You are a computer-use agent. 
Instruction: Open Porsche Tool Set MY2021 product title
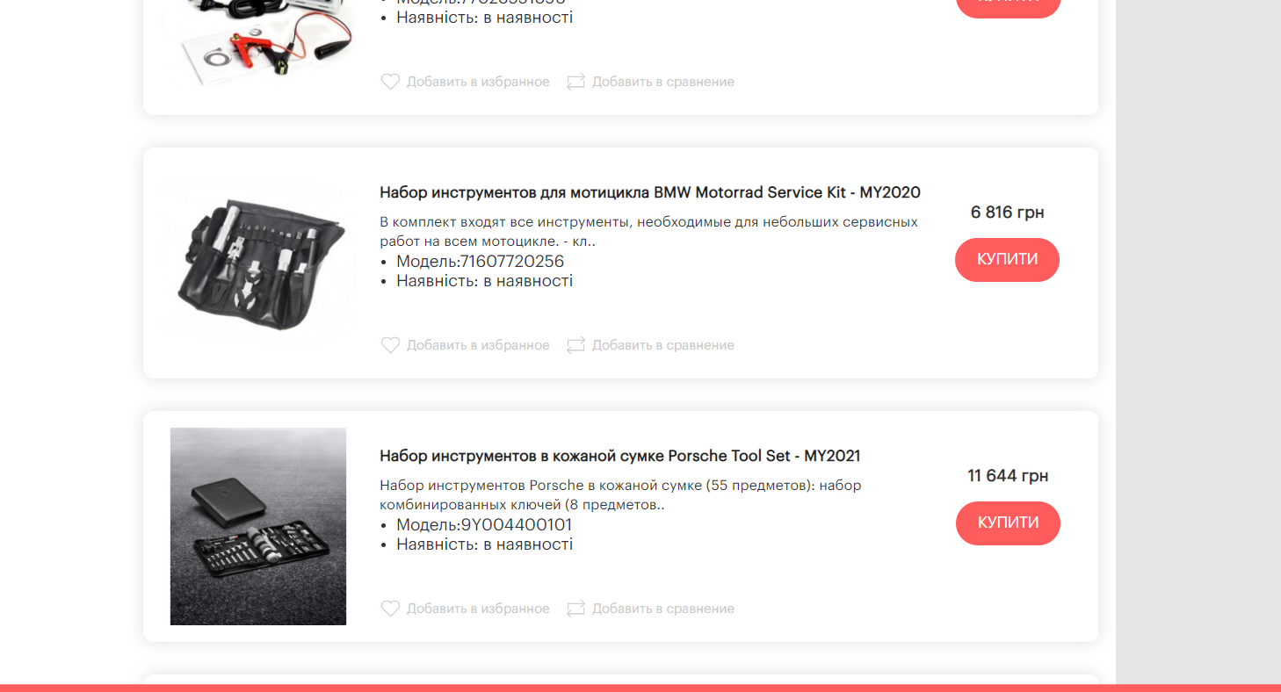(x=620, y=456)
